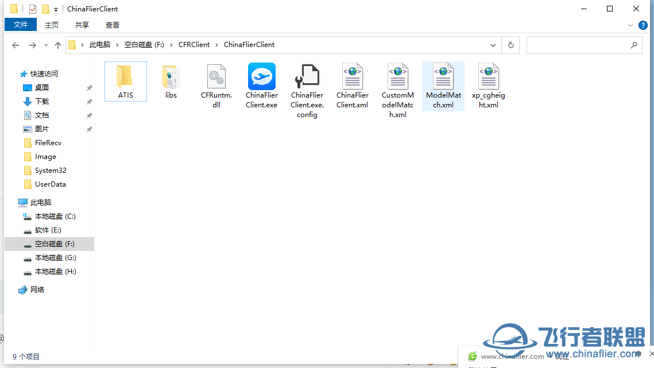654x368 pixels.
Task: Expand CFRClient breadcrumb chevron
Action: (x=216, y=45)
